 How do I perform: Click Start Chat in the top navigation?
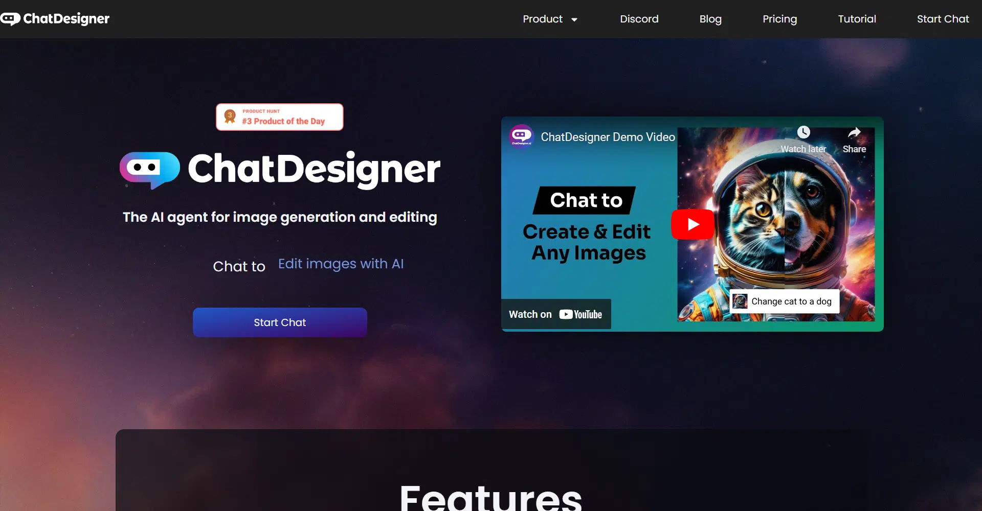943,19
